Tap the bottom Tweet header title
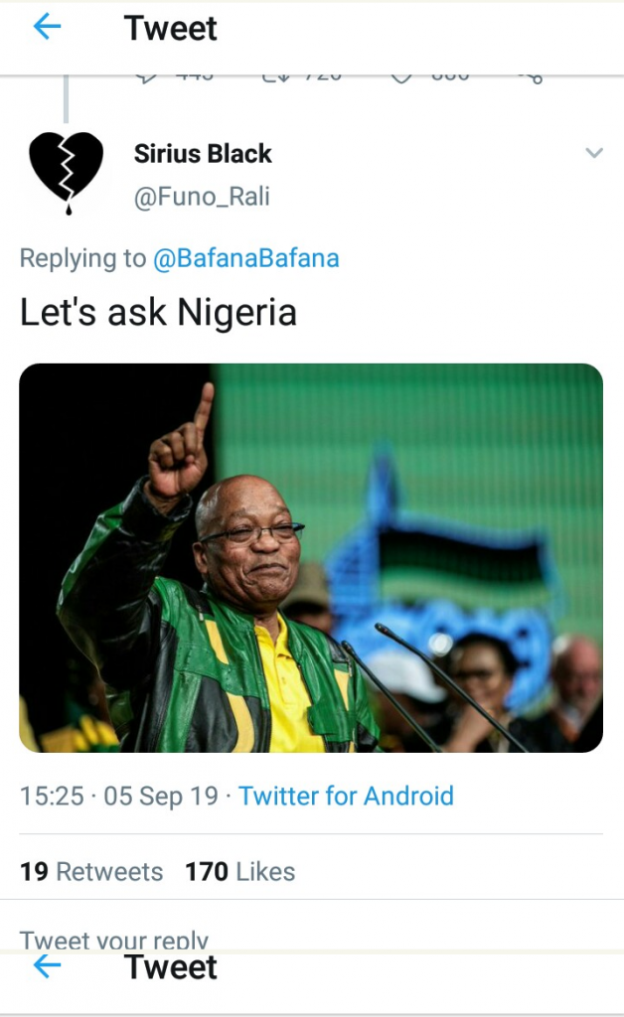This screenshot has height=1017, width=624. pyautogui.click(x=171, y=967)
